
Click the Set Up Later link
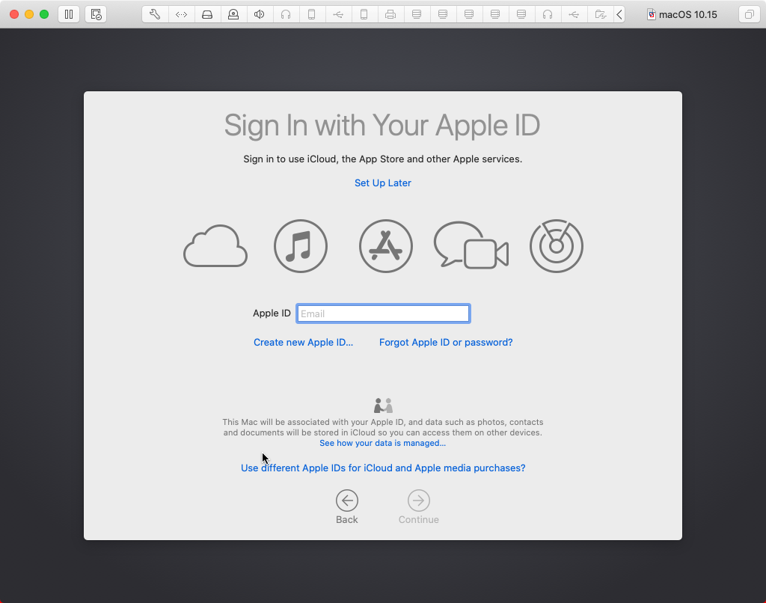[x=382, y=183]
